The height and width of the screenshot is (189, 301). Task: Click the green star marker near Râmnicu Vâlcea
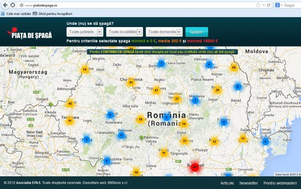141,137
